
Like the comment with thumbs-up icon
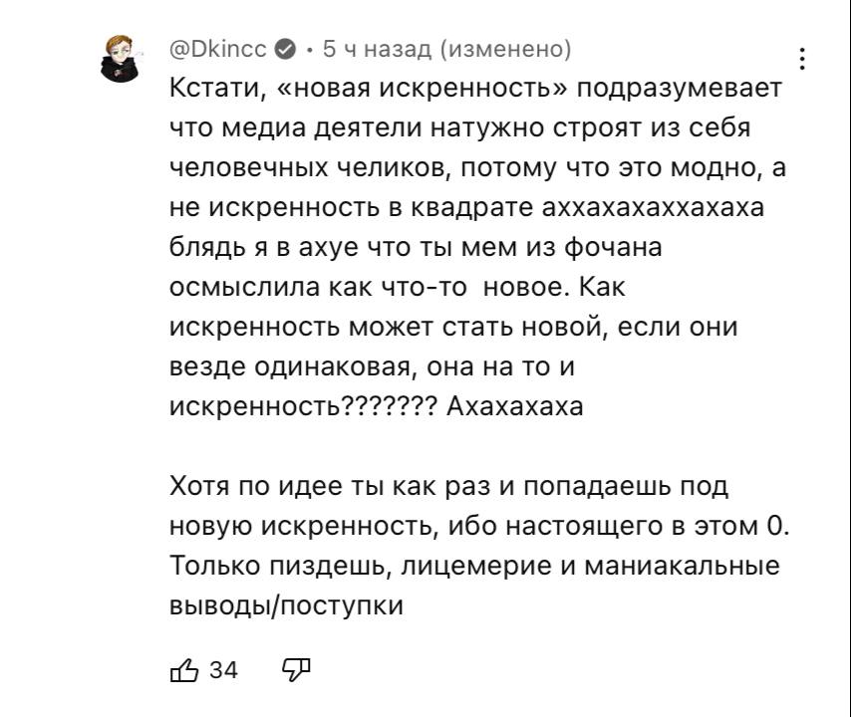pyautogui.click(x=185, y=670)
